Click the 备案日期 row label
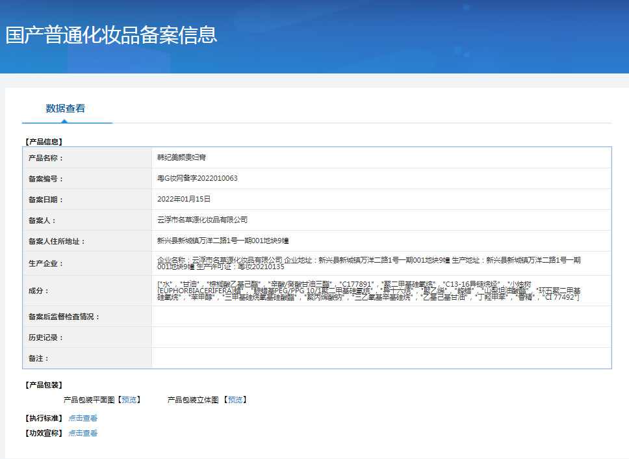Viewport: 629px width, 459px height. pyautogui.click(x=45, y=200)
